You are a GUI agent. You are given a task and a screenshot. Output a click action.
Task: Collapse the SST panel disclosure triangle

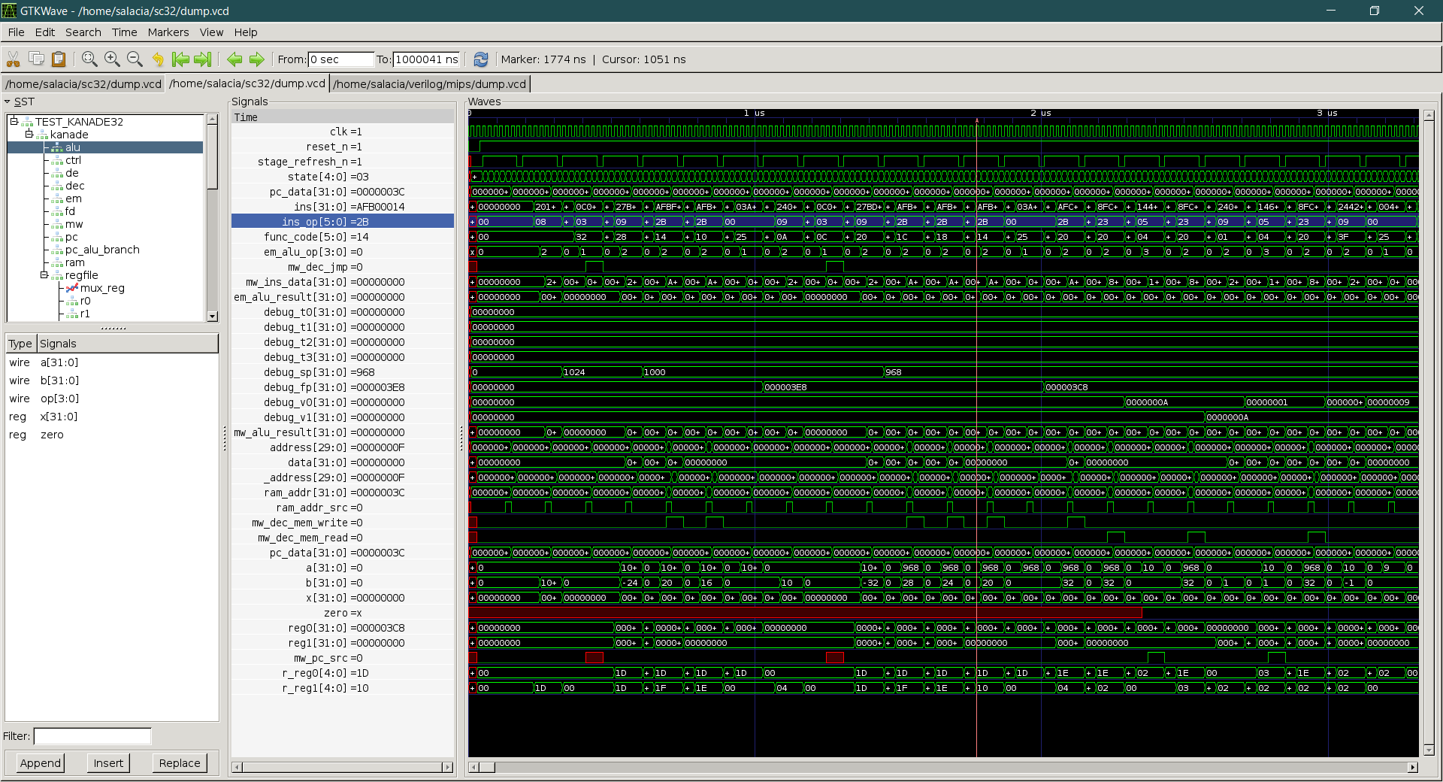8,102
